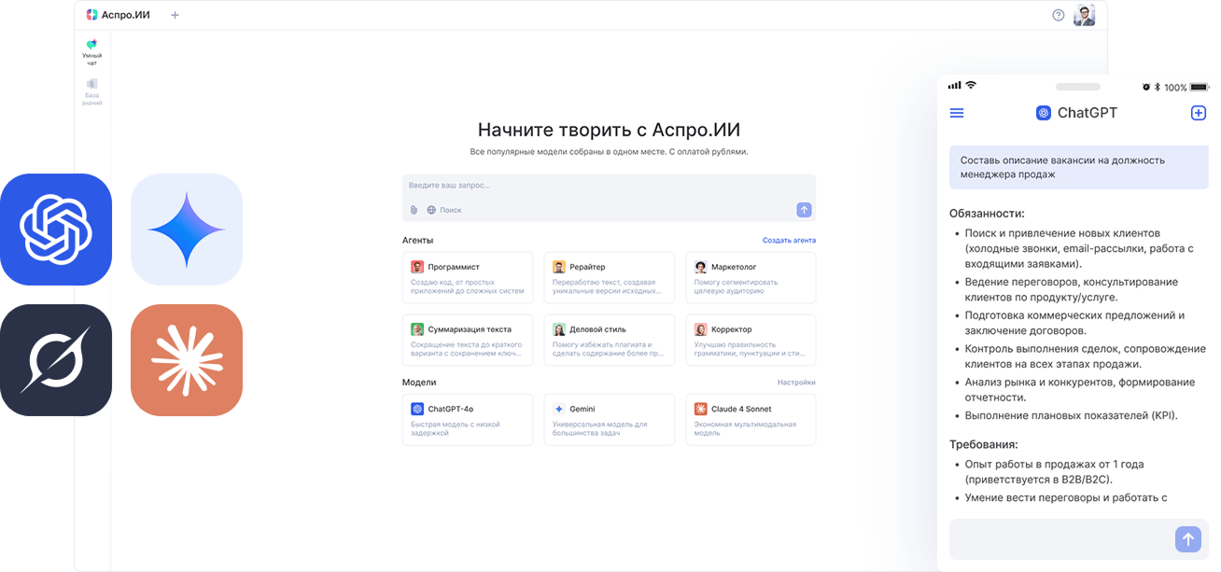Click the large Gemini star tile
The image size is (1221, 572).
187,230
